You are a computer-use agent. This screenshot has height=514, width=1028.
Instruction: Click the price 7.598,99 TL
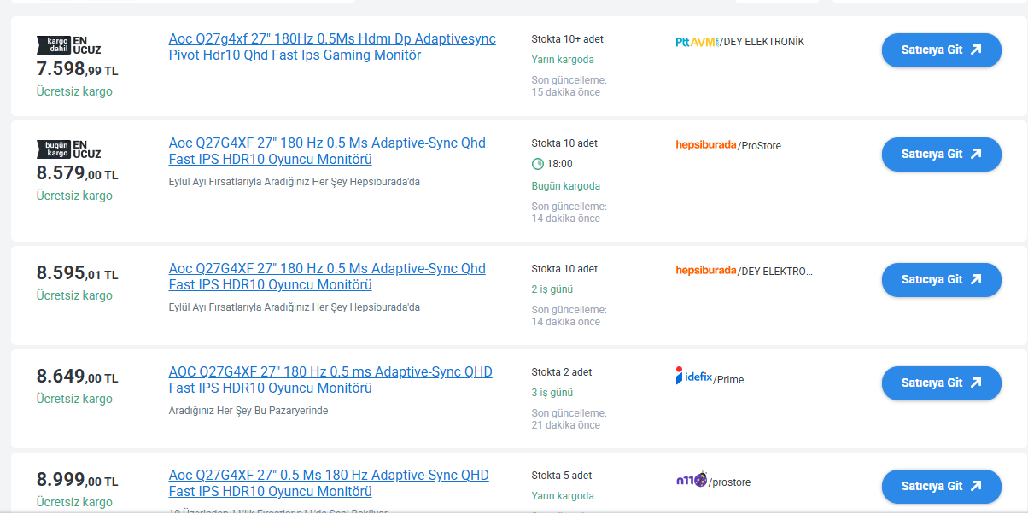click(x=77, y=69)
